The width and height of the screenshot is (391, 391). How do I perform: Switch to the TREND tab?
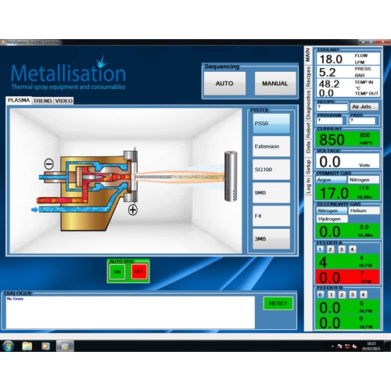click(42, 101)
